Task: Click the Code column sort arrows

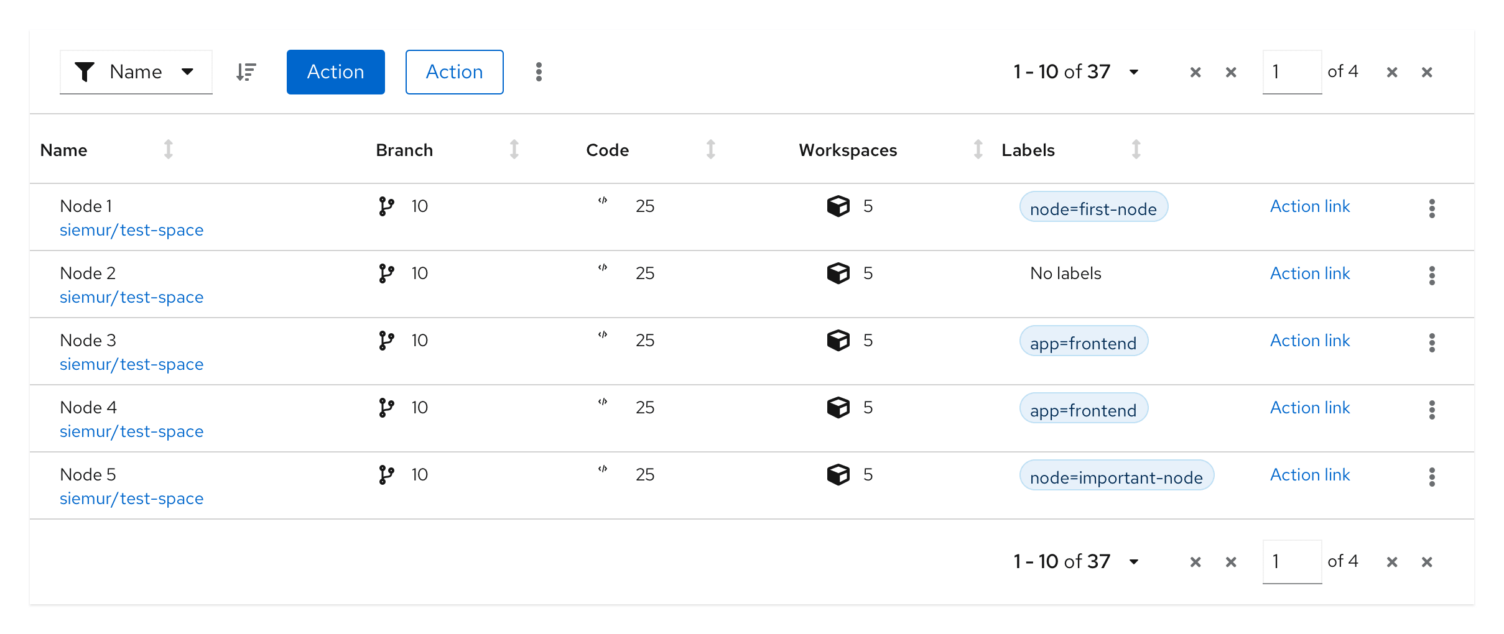Action: [710, 150]
